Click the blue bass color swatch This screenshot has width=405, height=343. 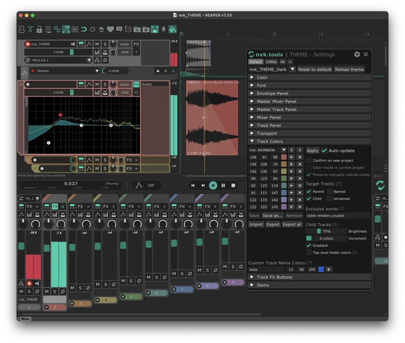(321, 269)
